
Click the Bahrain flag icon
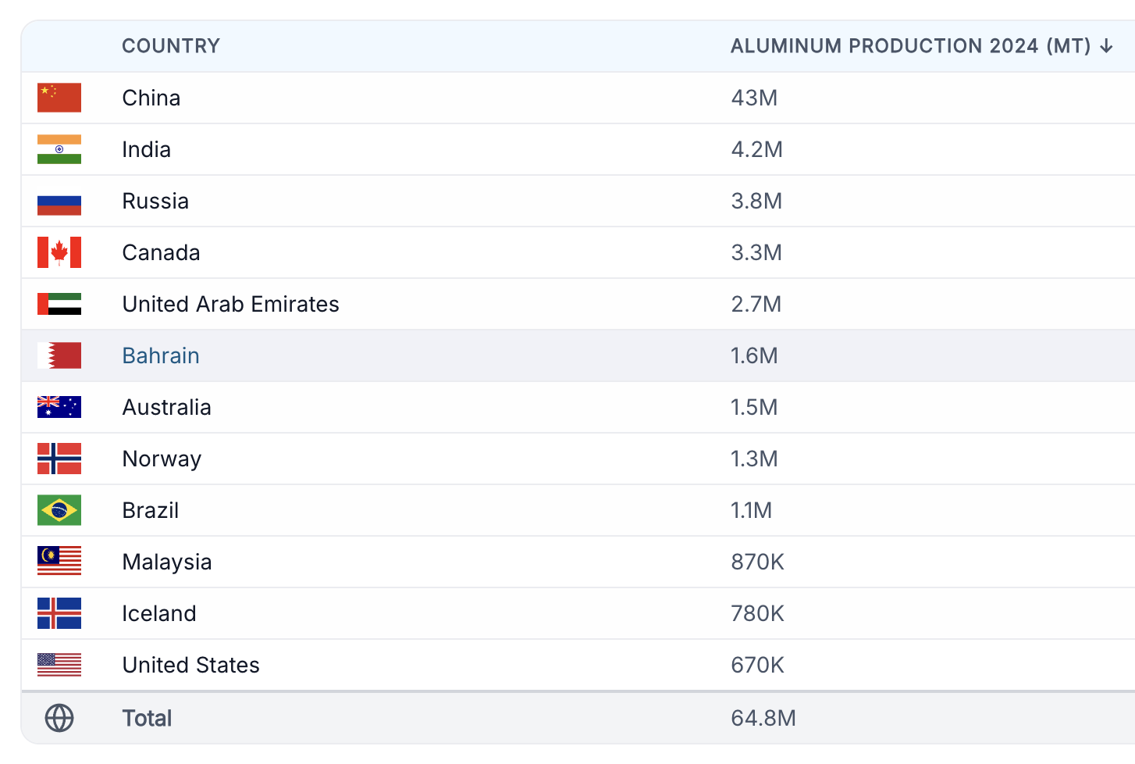point(59,355)
